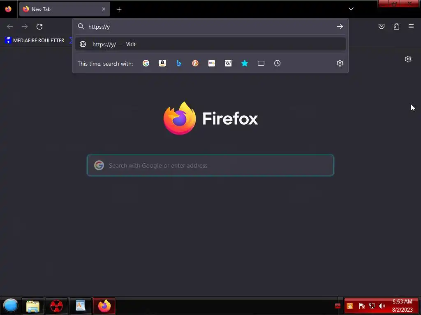Open Firefox View pinned tab icon
This screenshot has width=421, height=315.
coord(8,9)
